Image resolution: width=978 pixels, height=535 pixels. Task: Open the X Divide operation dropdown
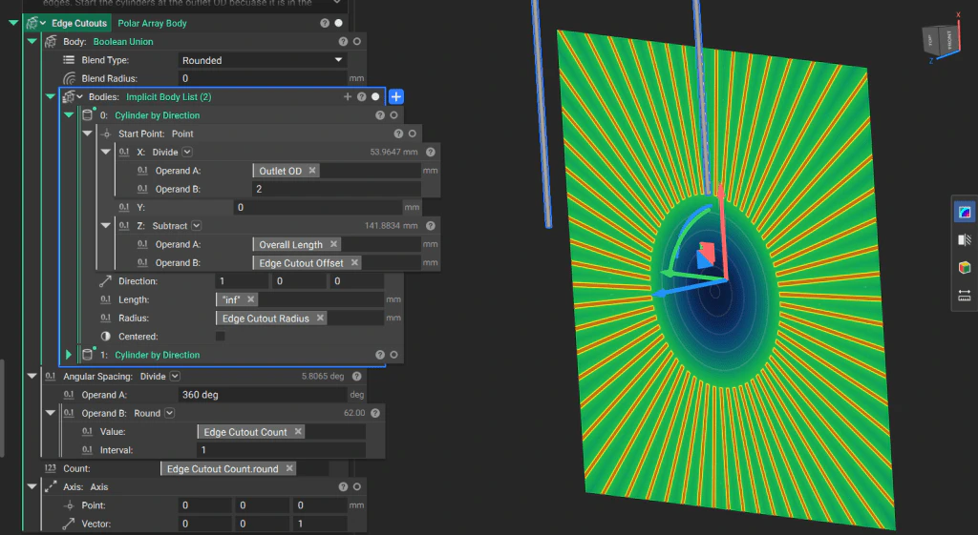187,152
